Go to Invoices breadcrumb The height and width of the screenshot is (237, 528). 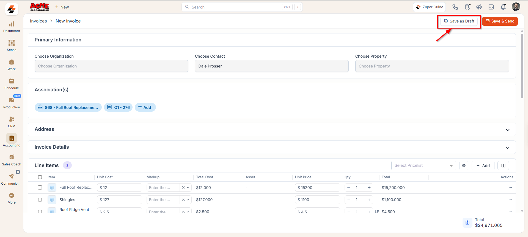[x=38, y=21]
